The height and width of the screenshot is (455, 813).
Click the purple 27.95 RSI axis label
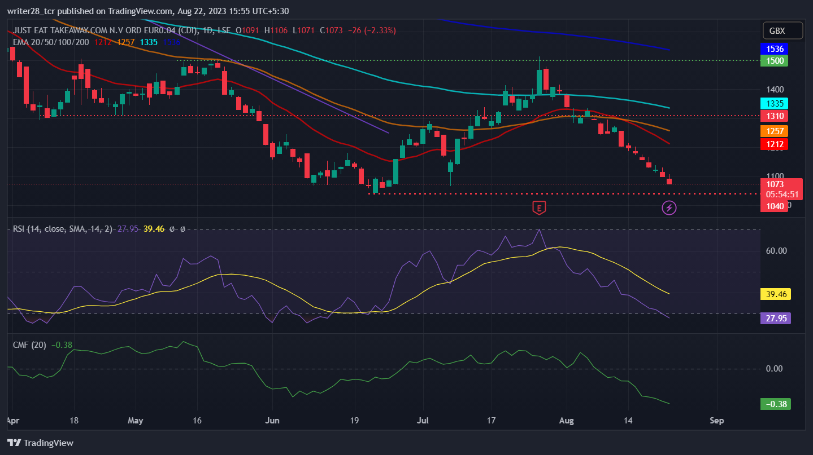776,318
